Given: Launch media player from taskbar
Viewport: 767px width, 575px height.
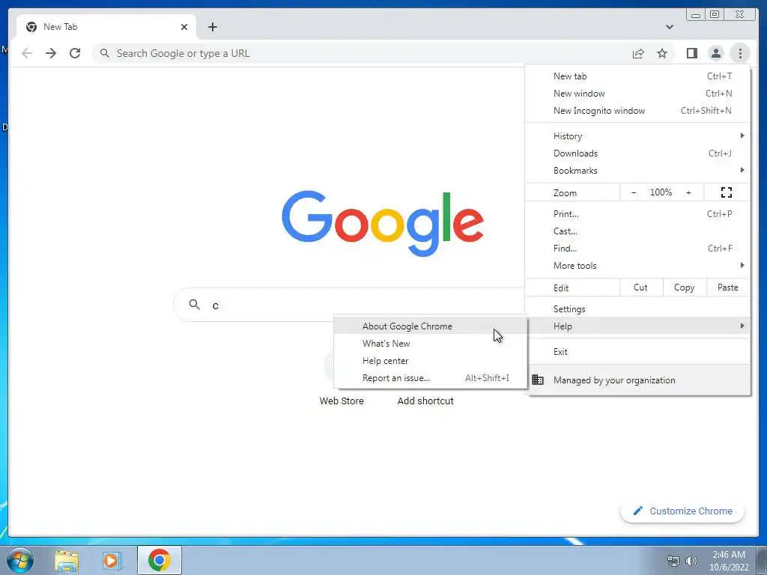Looking at the screenshot, I should coord(112,560).
